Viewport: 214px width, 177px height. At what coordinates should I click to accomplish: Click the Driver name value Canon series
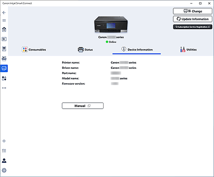click(123, 68)
